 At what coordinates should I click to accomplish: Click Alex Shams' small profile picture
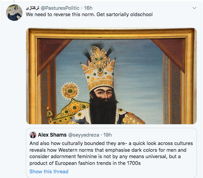(33, 135)
